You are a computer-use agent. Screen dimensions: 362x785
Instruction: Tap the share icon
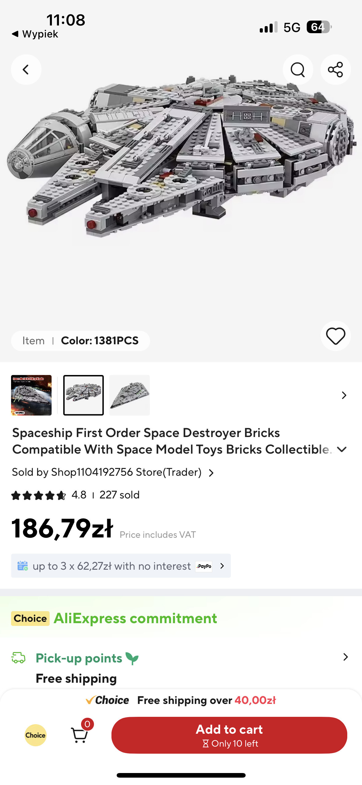[x=335, y=70]
